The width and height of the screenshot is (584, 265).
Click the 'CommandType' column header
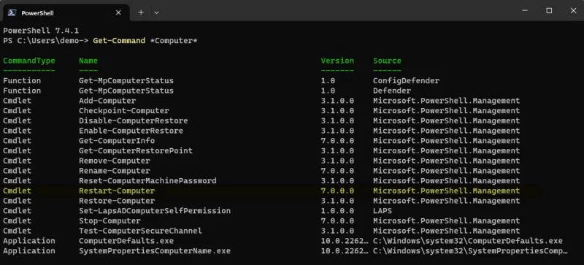pyautogui.click(x=29, y=61)
